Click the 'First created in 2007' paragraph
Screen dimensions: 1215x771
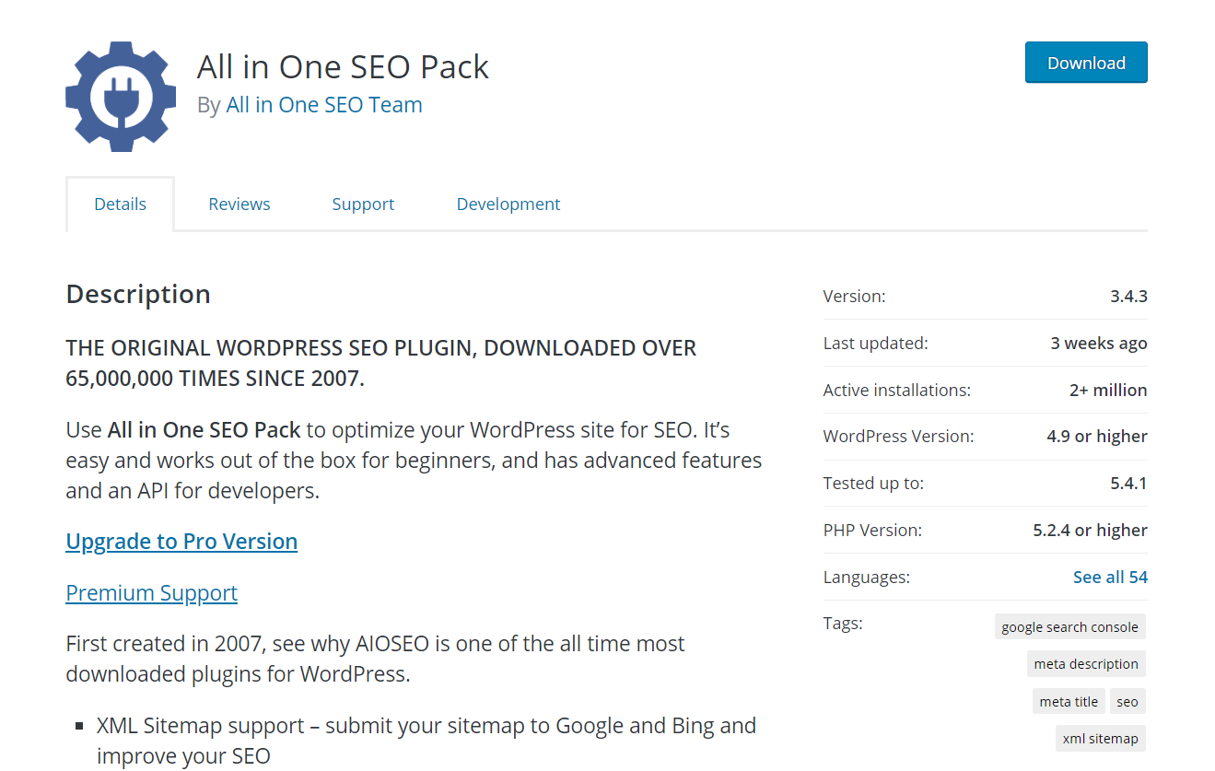(376, 658)
